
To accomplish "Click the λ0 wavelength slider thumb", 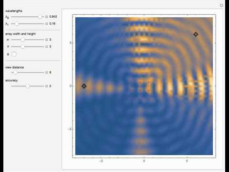I will pyautogui.click(x=40, y=17).
